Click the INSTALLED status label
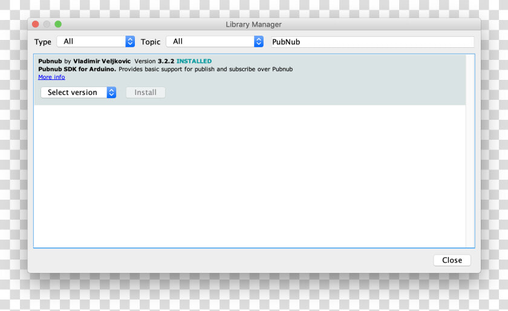This screenshot has width=508, height=311. [194, 61]
